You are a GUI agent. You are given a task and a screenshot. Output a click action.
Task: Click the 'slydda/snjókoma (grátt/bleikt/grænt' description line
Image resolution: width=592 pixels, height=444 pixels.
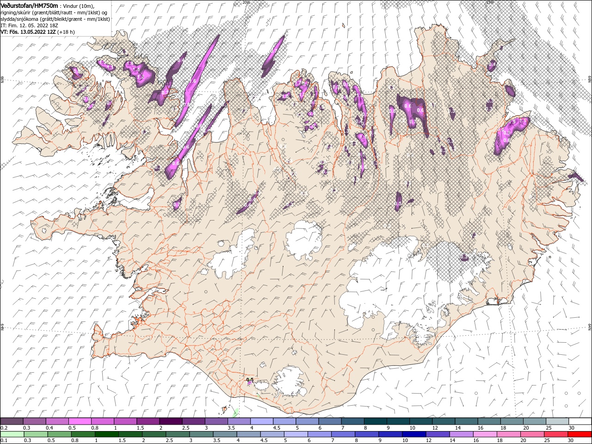point(55,19)
